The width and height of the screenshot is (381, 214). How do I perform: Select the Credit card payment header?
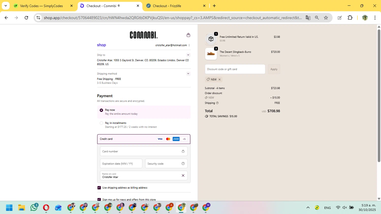coord(144,139)
